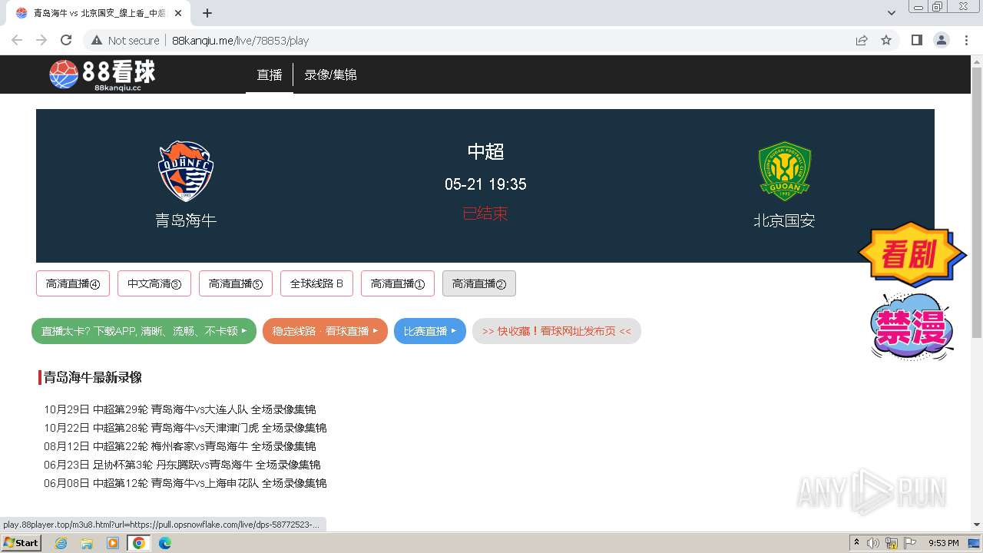Screen dimensions: 983x553
Task: Reload the page
Action: click(x=66, y=40)
